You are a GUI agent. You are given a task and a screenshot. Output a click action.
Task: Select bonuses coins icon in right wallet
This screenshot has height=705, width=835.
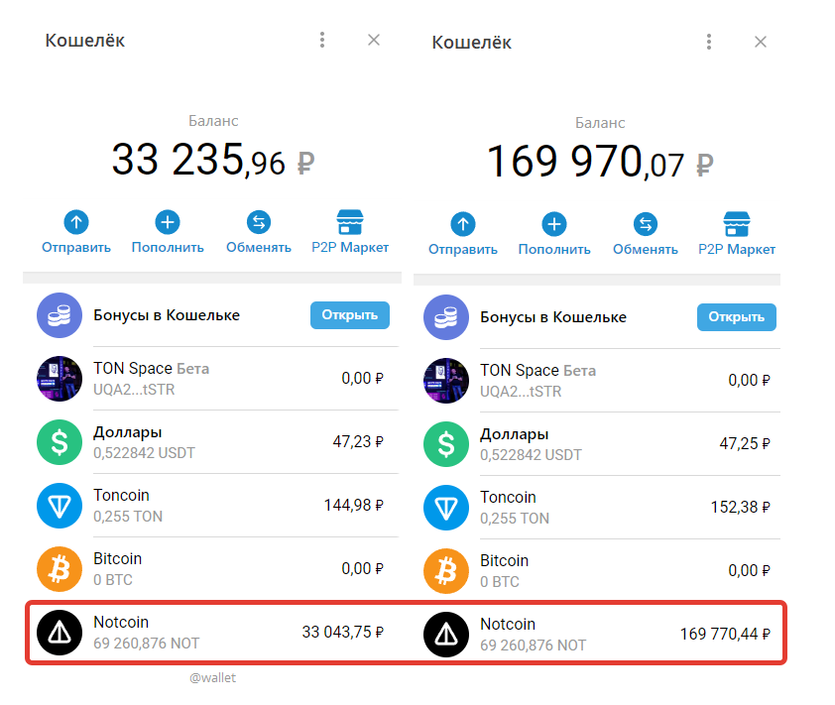coord(445,317)
